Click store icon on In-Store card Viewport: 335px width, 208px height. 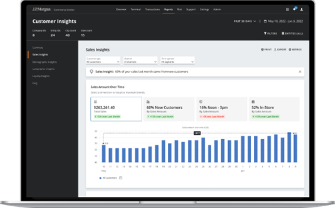[253, 102]
